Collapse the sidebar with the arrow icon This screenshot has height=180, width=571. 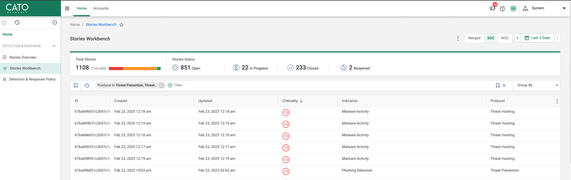tap(55, 22)
